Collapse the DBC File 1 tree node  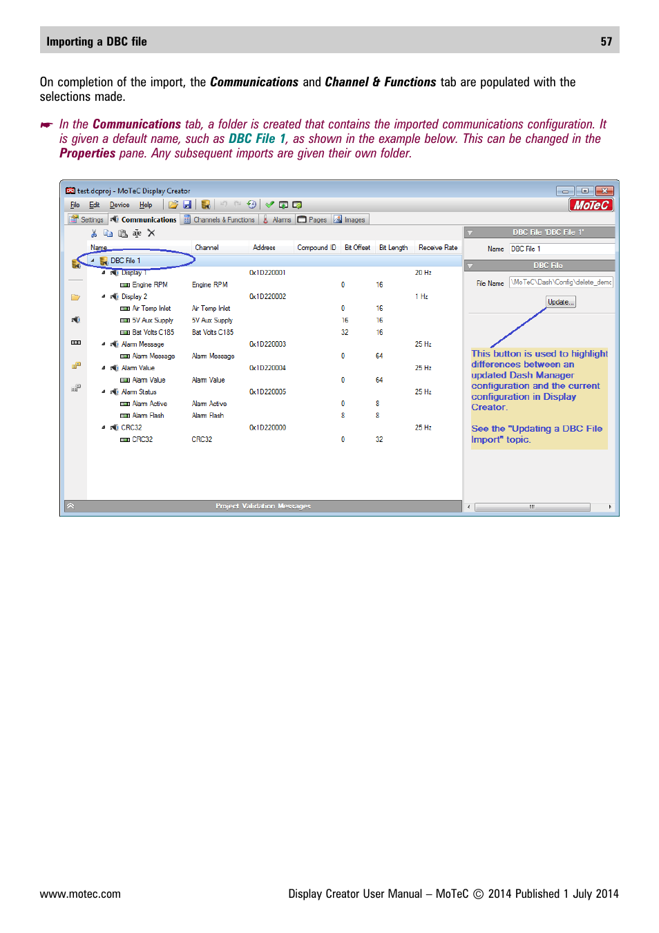[x=93, y=261]
